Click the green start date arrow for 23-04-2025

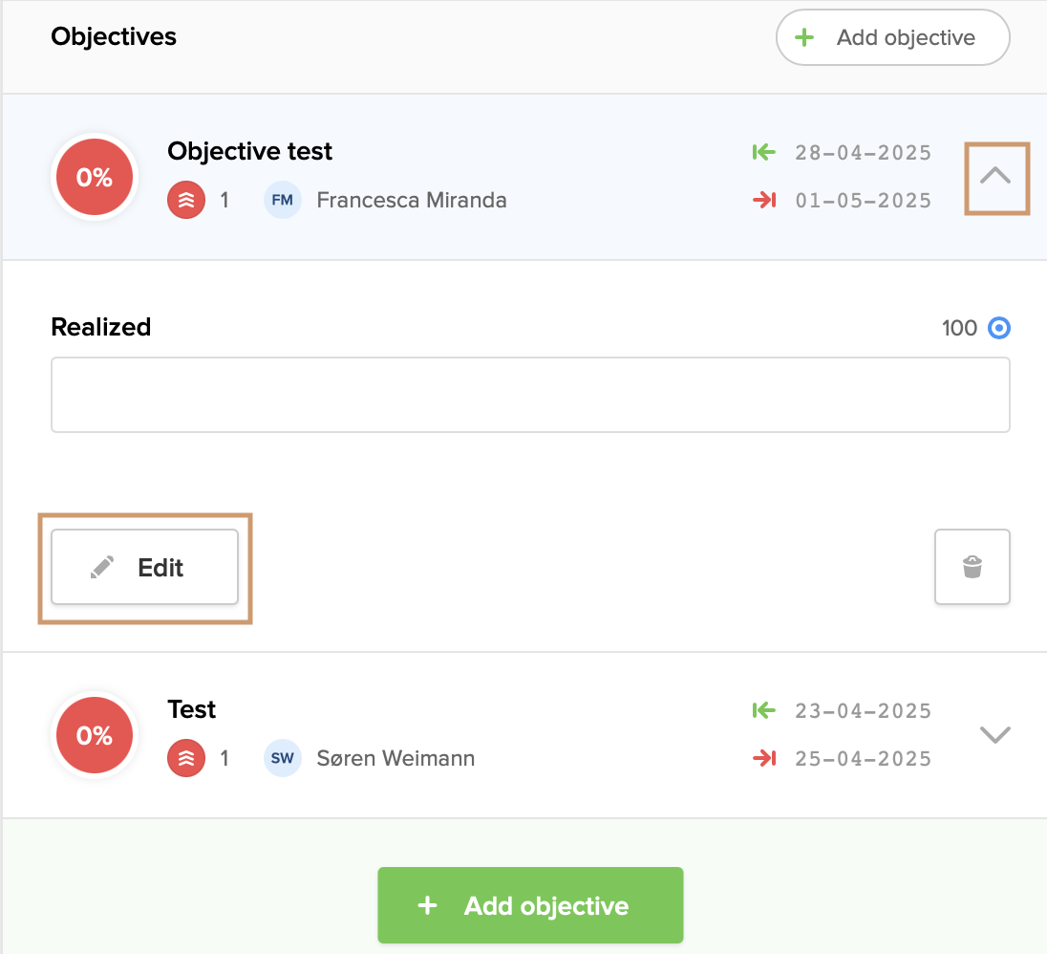pyautogui.click(x=763, y=710)
